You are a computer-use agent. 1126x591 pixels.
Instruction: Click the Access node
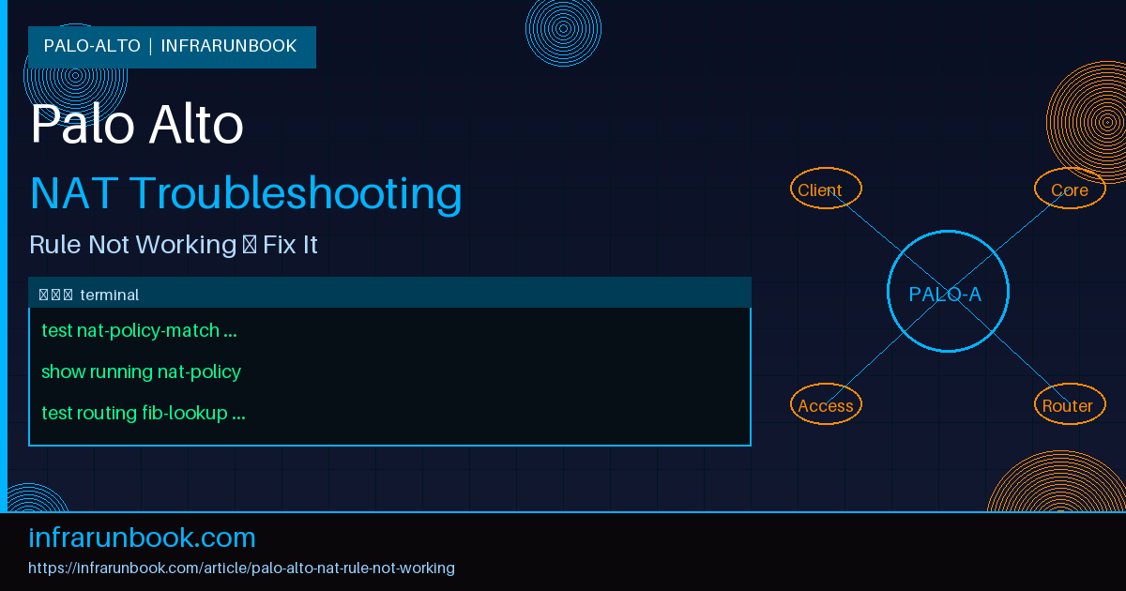[825, 404]
